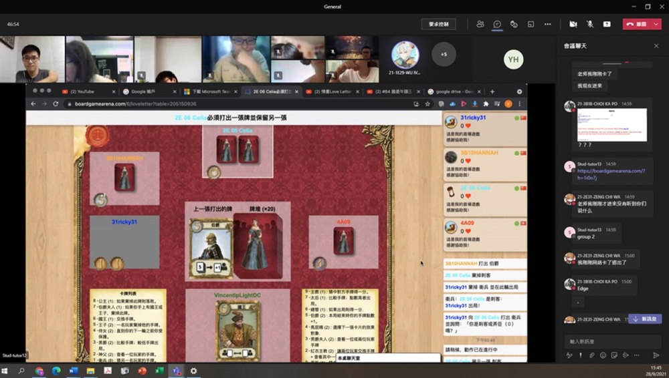Click the deck pile card 牌堆 (×20)

coord(258,246)
